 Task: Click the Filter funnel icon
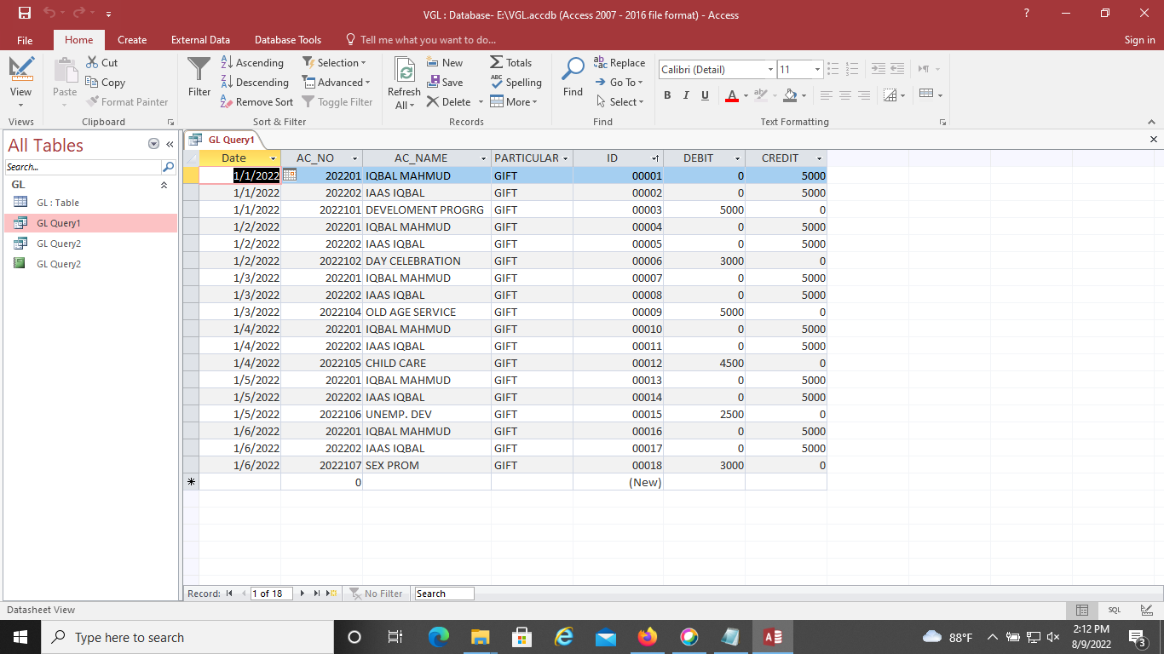tap(199, 72)
